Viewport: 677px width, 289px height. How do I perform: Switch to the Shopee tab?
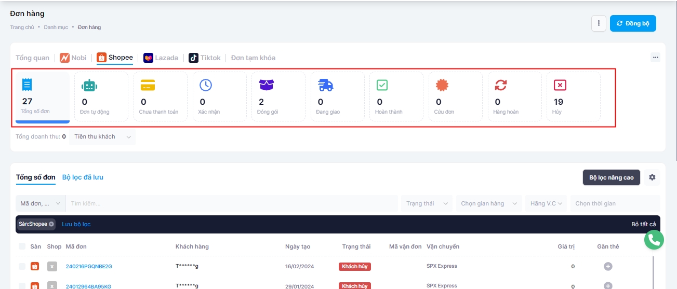[115, 58]
